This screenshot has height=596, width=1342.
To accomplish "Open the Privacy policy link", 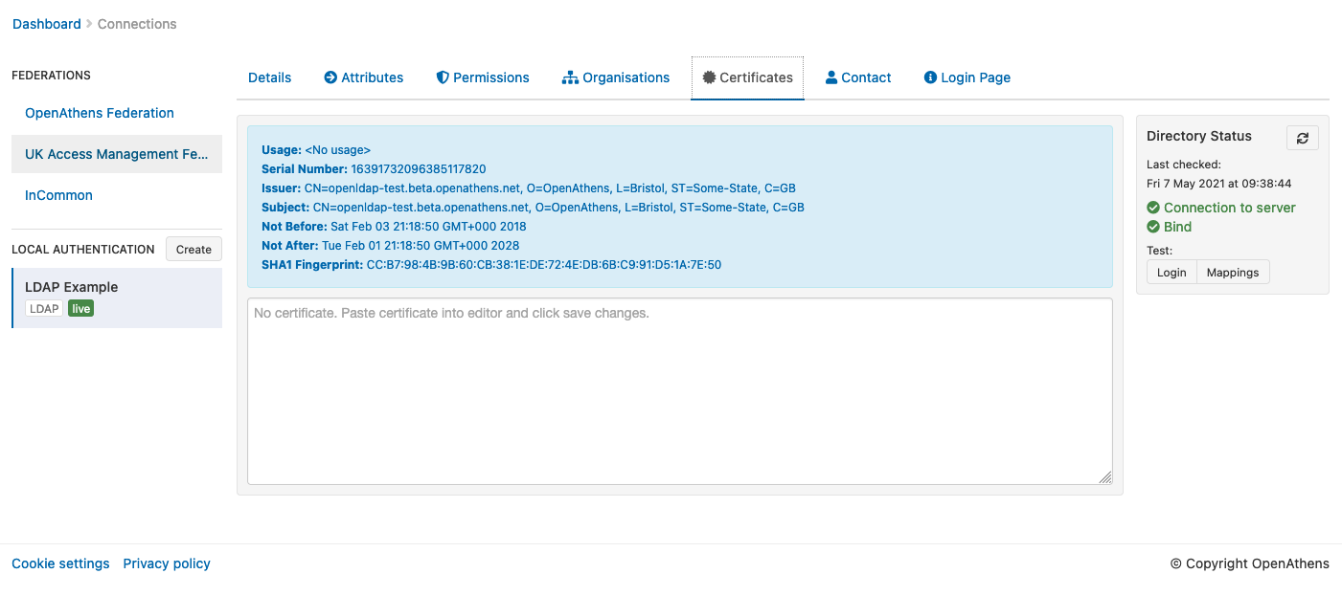I will (x=166, y=563).
